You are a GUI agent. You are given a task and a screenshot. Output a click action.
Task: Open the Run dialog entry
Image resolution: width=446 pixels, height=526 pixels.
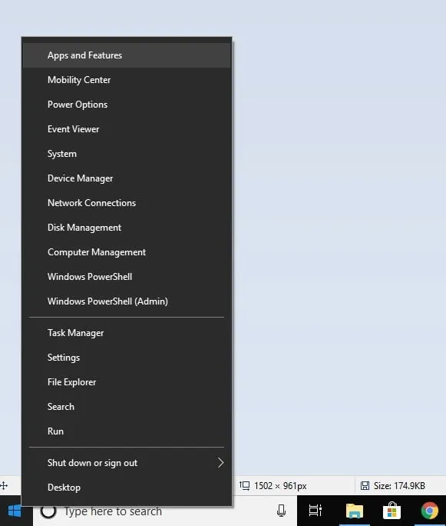tap(127, 431)
